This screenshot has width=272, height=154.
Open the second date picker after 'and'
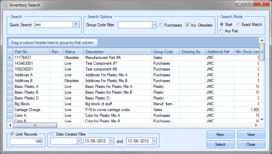(x=154, y=141)
